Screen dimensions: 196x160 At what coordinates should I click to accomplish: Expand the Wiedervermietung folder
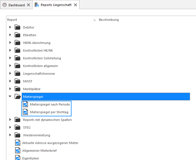[x=10, y=135]
